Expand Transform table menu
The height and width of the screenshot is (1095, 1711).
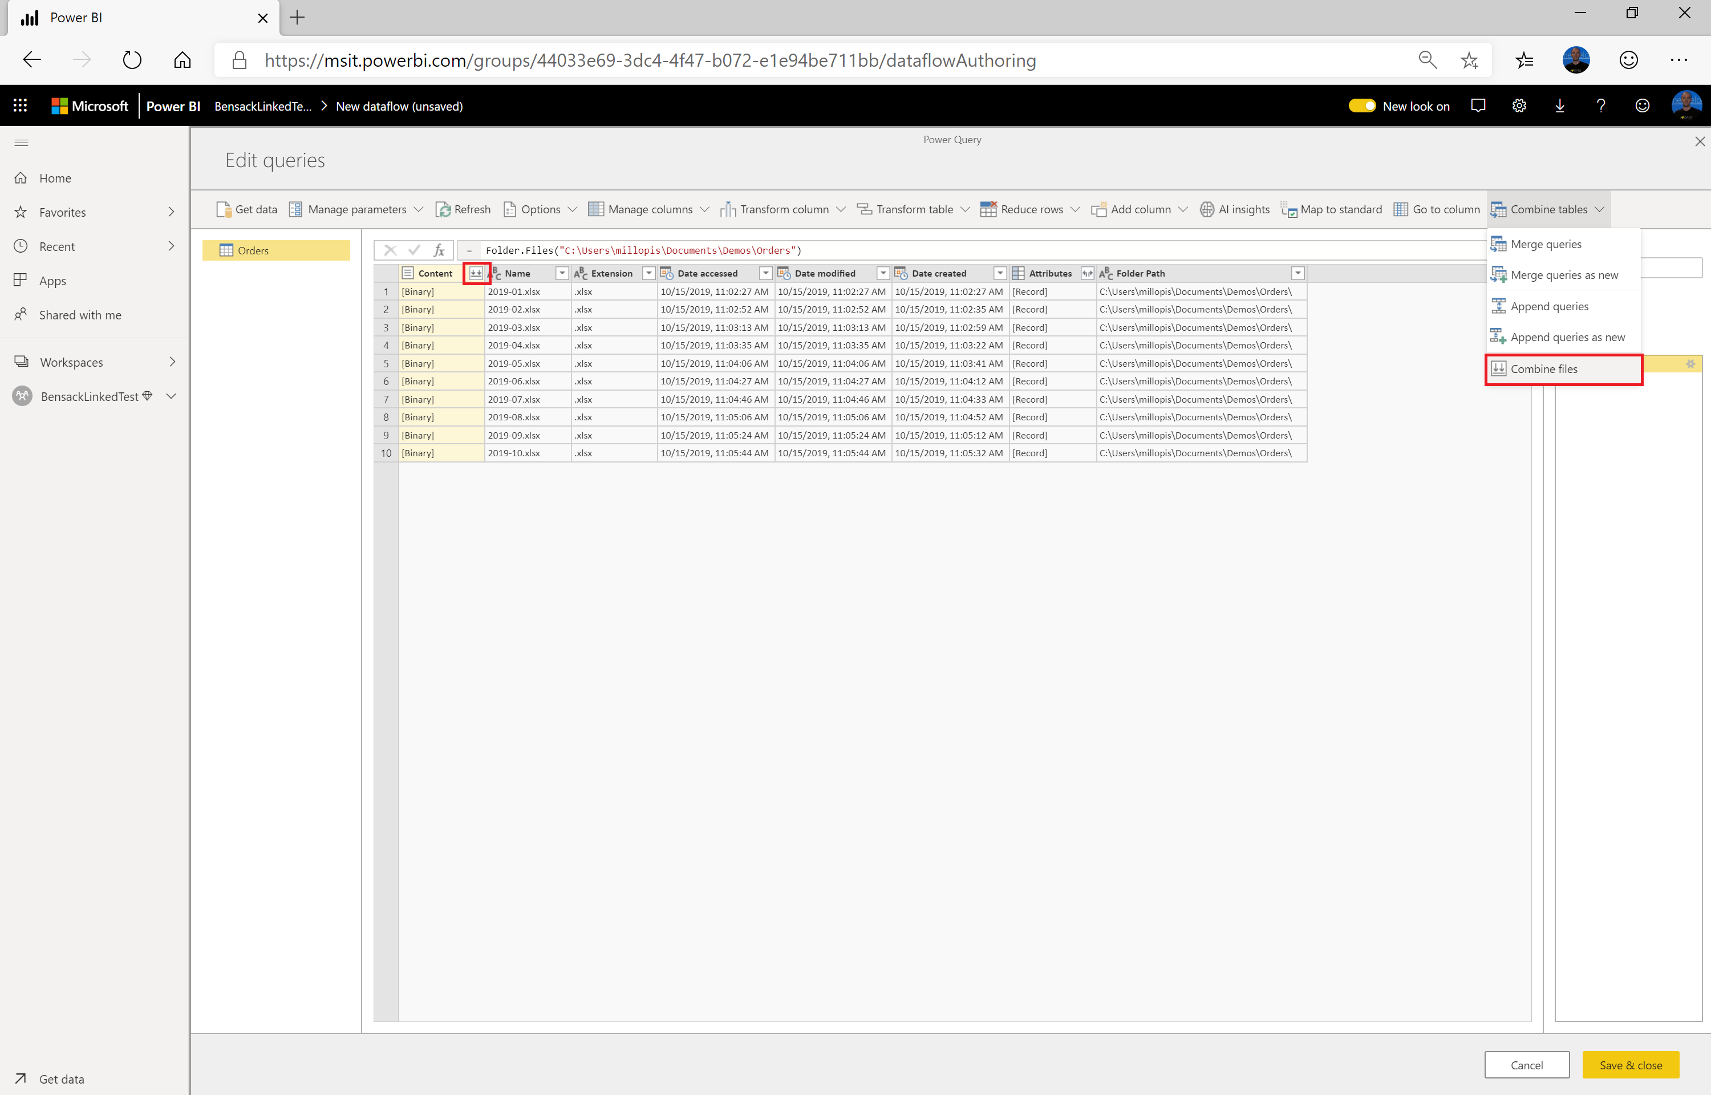click(x=914, y=209)
